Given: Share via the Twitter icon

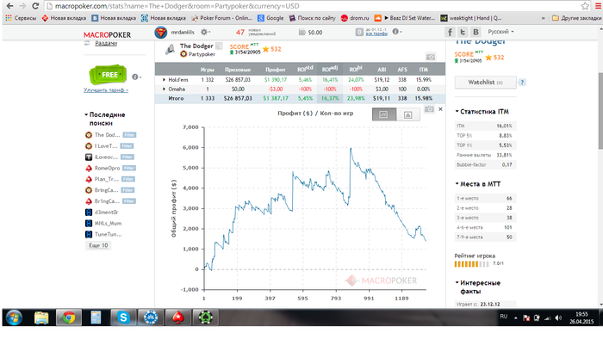Looking at the screenshot, I should click(463, 32).
